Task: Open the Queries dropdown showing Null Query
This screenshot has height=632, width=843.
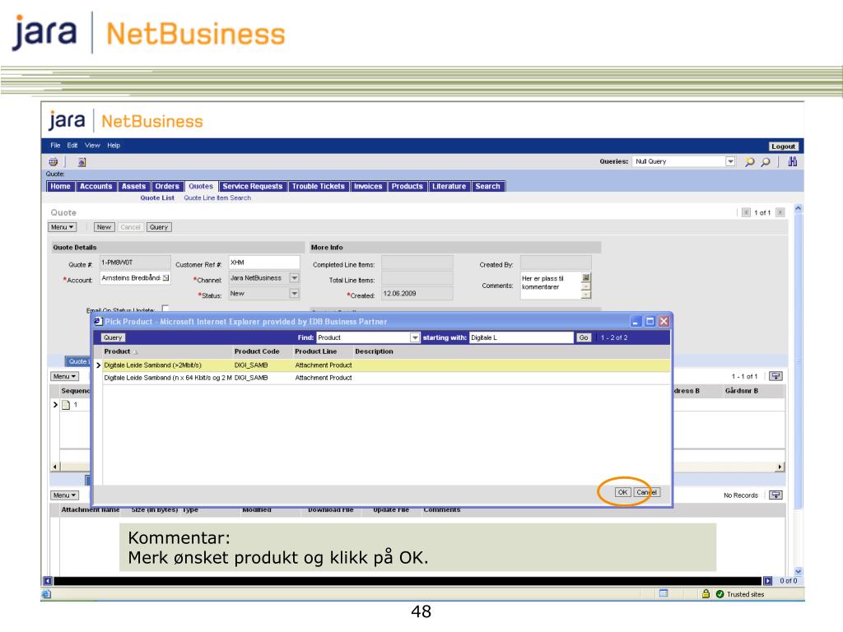Action: coord(730,161)
